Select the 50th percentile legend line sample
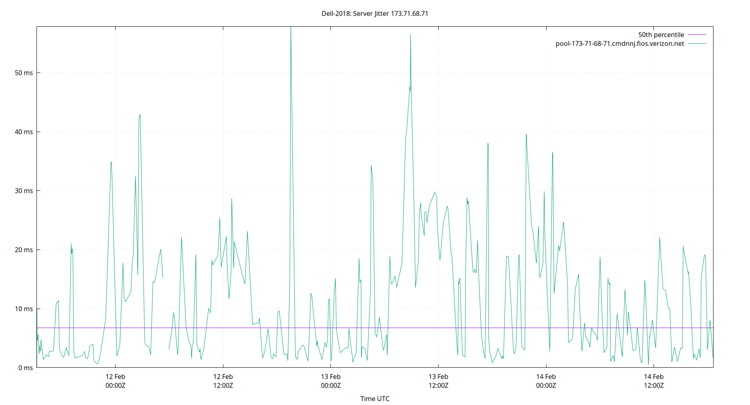This screenshot has width=750, height=405. (x=696, y=34)
